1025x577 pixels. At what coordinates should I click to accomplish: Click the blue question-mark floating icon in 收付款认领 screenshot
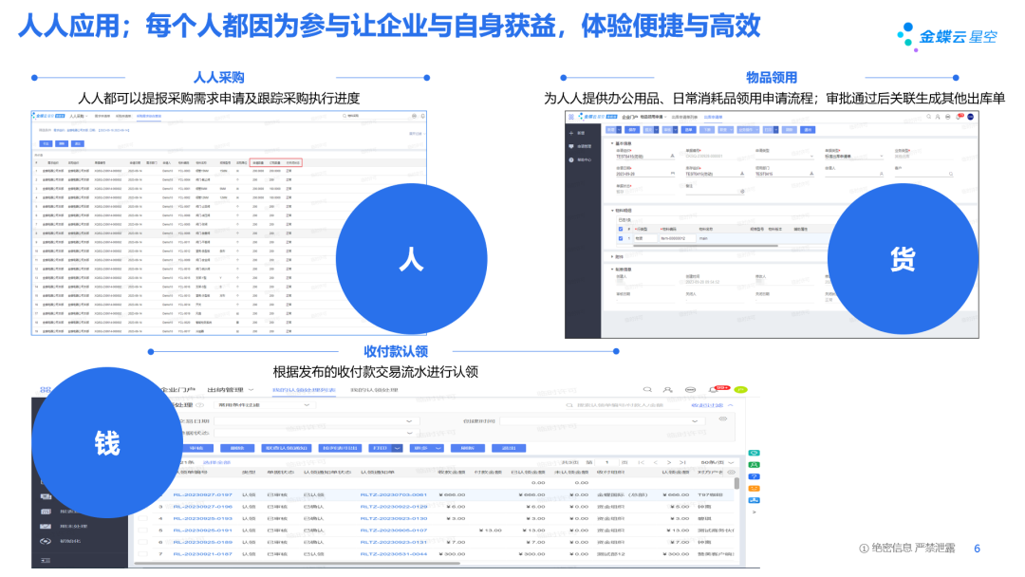click(x=754, y=476)
